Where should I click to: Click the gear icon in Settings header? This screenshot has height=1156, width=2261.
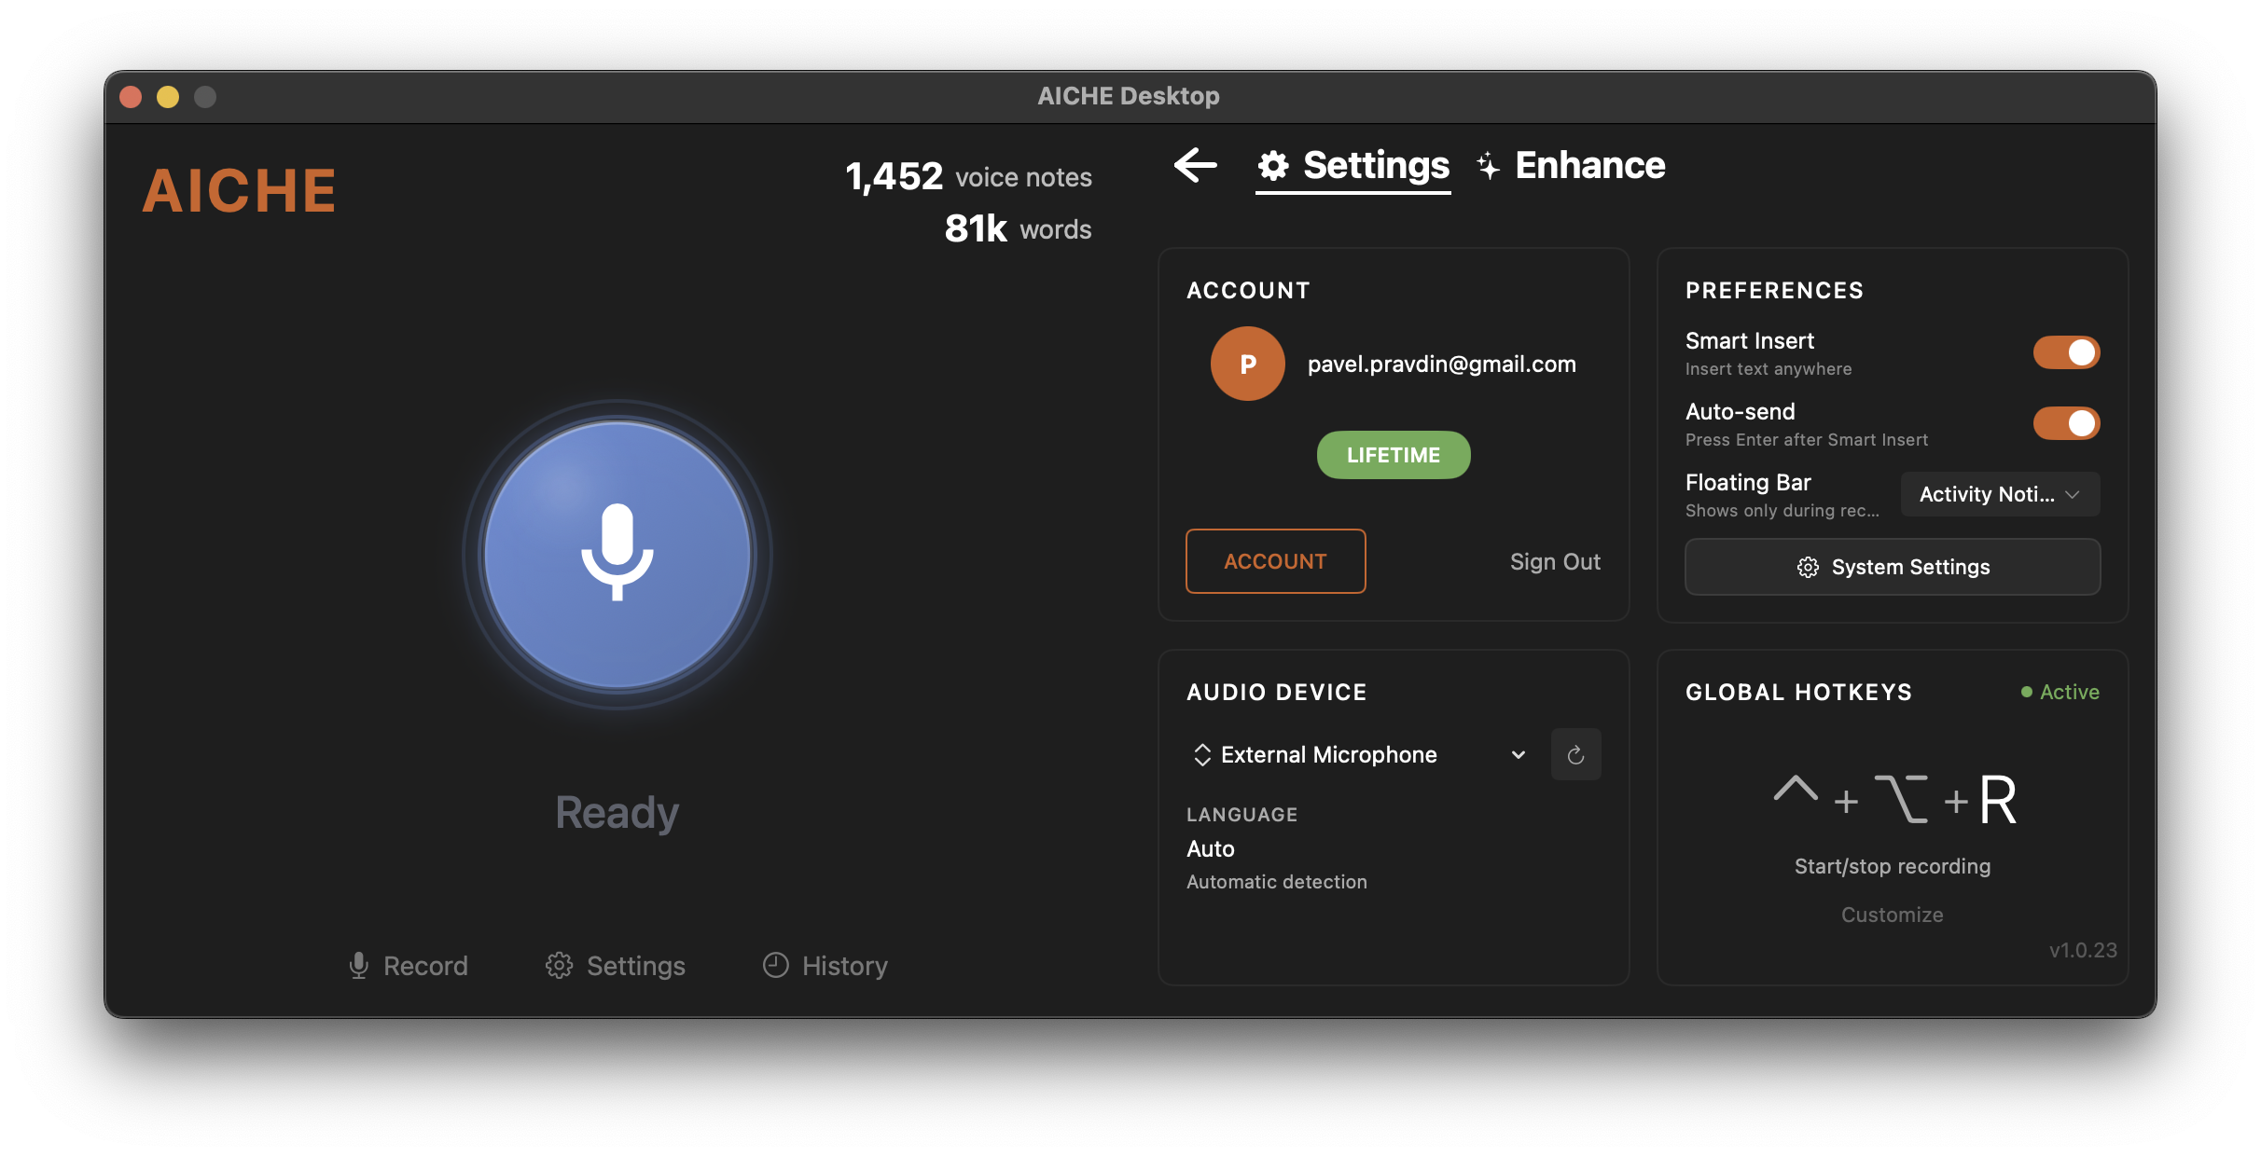(x=1273, y=166)
